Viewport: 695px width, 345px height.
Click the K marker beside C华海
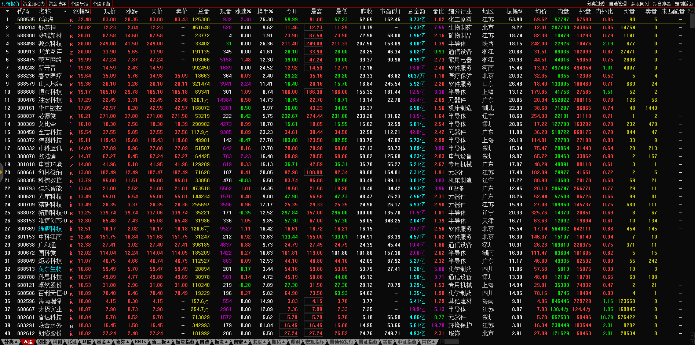click(x=71, y=20)
